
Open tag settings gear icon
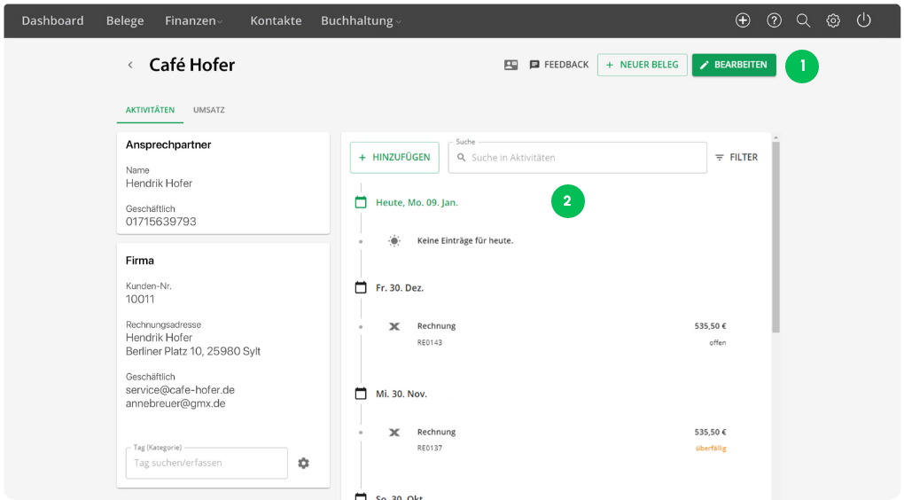click(x=303, y=463)
